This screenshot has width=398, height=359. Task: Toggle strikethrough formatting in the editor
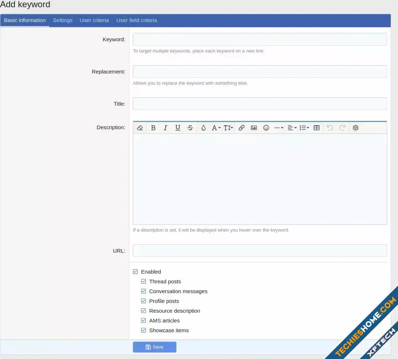pos(190,128)
